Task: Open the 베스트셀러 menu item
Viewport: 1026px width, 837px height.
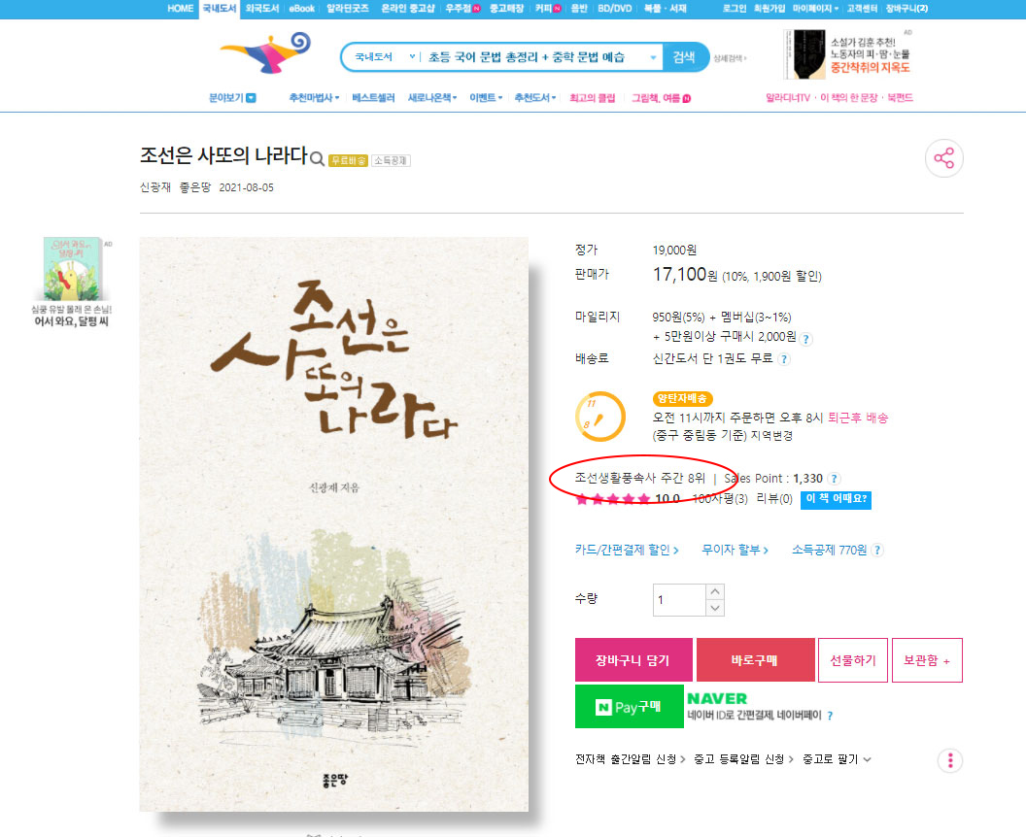Action: [x=373, y=98]
